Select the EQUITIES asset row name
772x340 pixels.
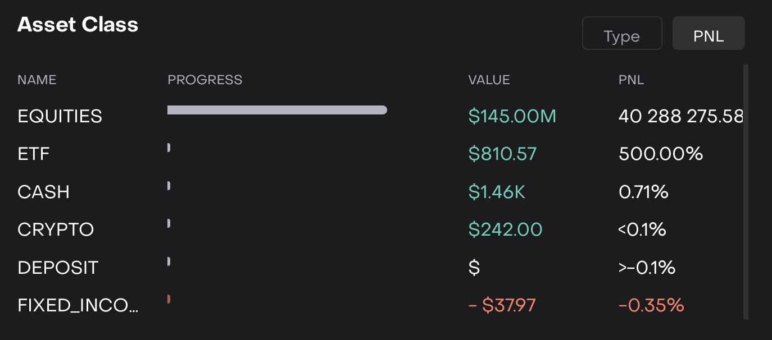[x=60, y=116]
